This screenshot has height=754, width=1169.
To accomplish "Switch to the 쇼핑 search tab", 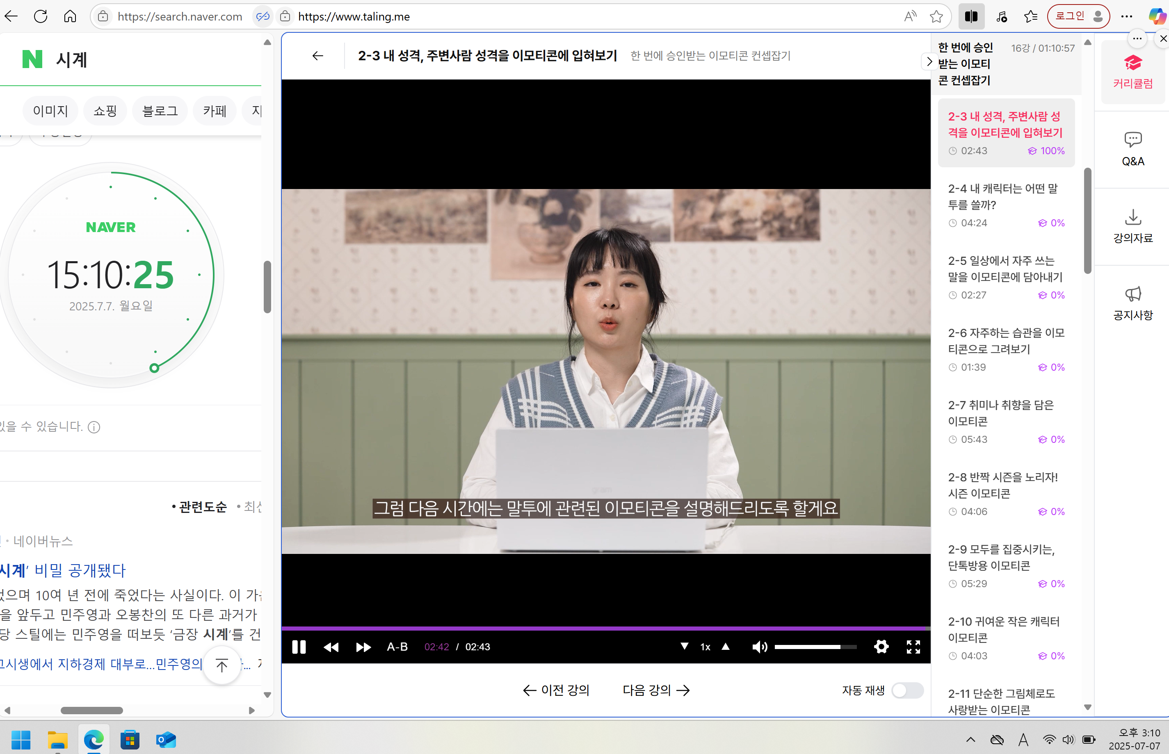I will point(105,111).
